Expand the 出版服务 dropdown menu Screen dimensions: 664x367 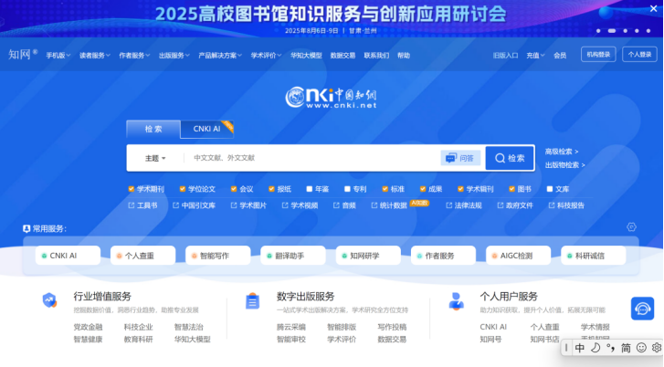[174, 56]
